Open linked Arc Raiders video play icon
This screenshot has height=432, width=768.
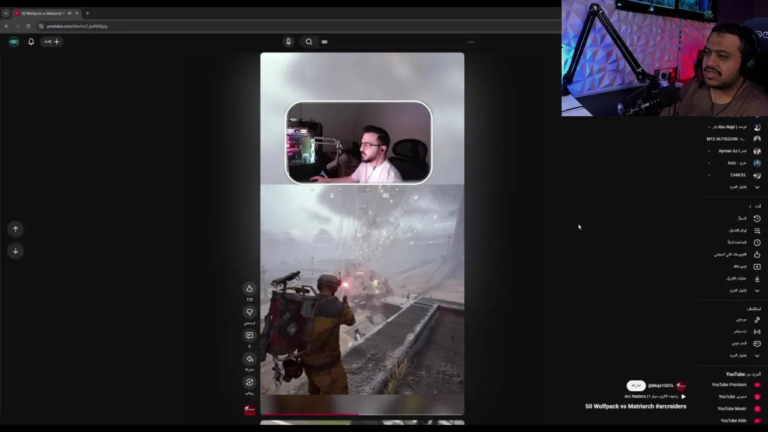pos(683,397)
